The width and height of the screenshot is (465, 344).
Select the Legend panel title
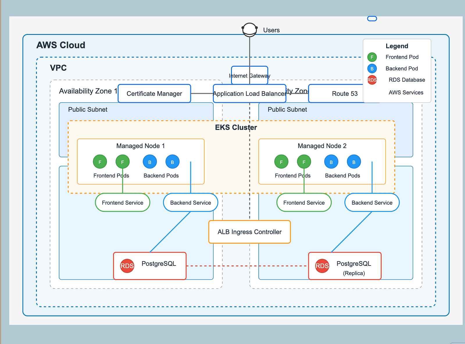pos(397,46)
